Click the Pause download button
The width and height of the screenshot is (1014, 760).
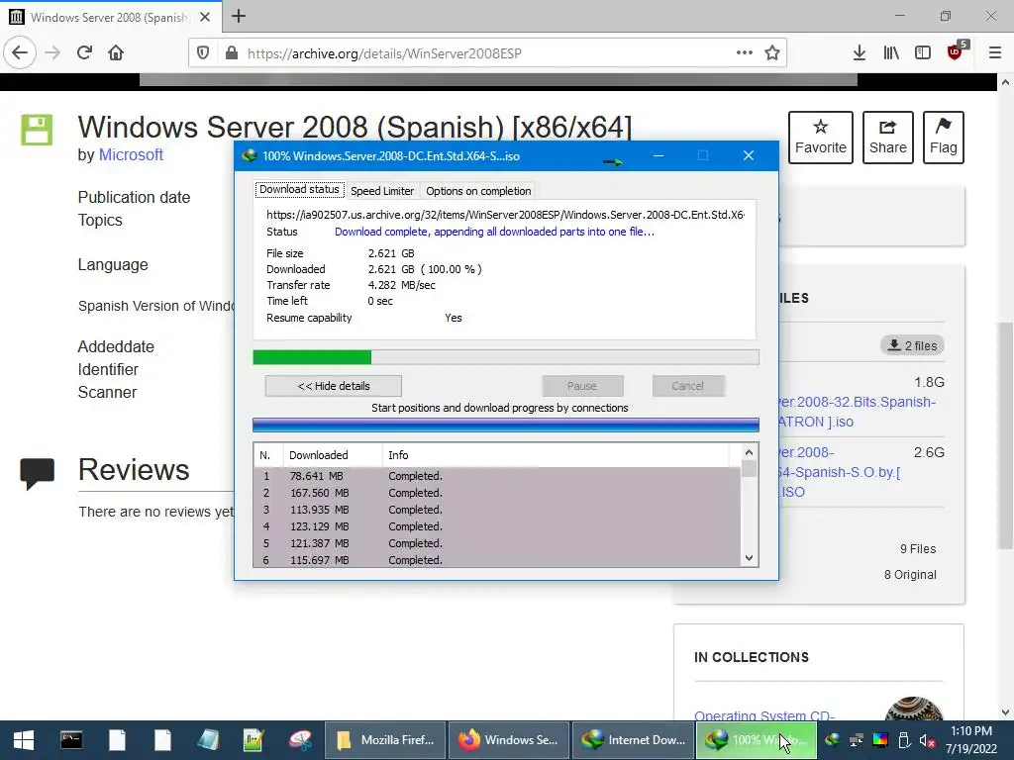(582, 386)
